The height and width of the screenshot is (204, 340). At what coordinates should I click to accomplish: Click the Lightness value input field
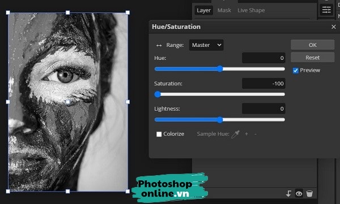[263, 108]
